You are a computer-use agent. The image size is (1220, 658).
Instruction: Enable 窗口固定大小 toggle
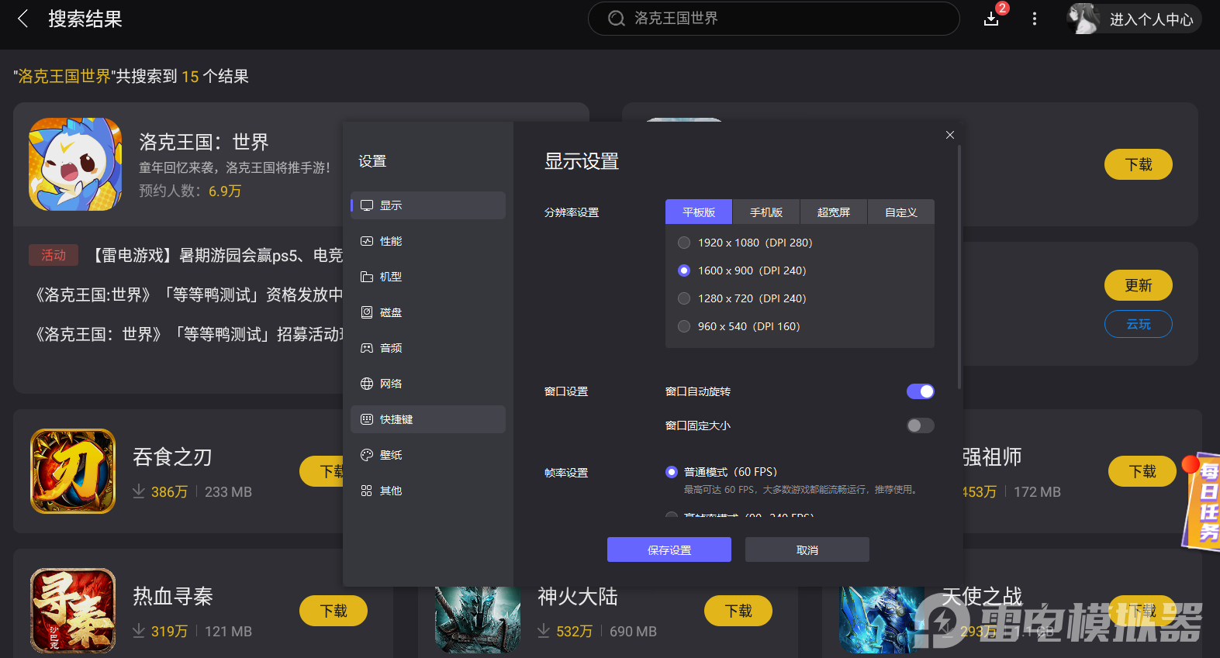(921, 425)
